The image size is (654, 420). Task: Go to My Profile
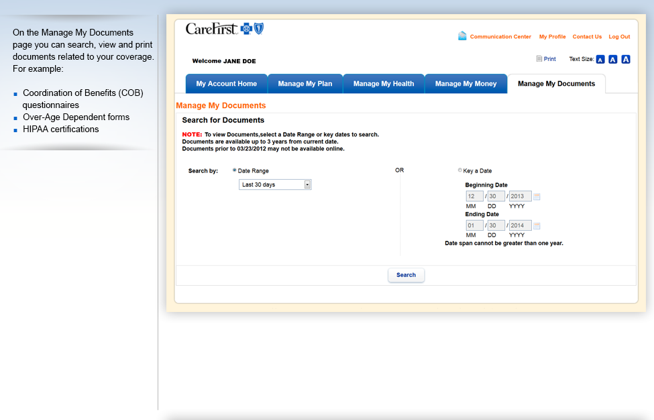click(x=553, y=37)
